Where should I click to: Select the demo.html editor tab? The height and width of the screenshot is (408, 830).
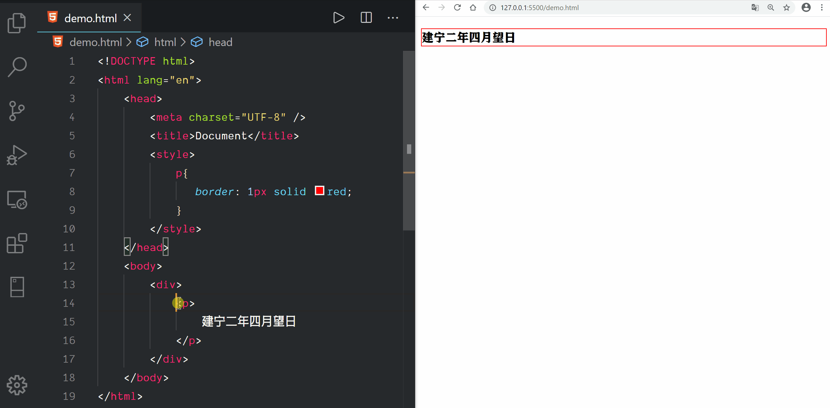[90, 18]
